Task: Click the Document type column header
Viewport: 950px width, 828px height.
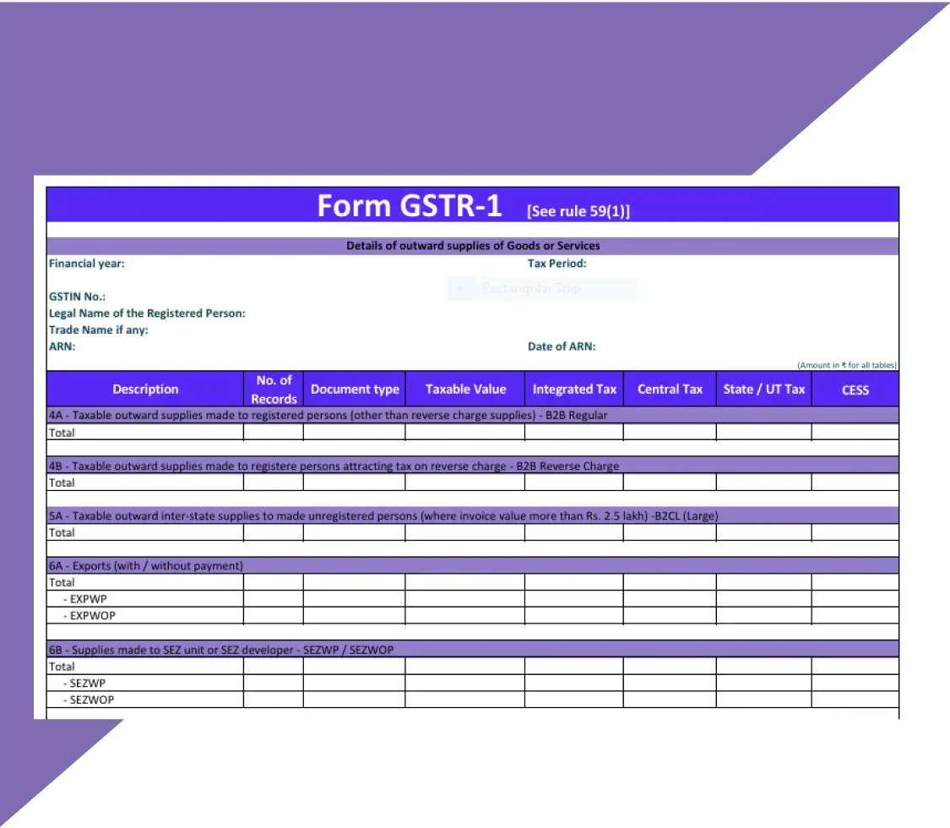Action: click(x=355, y=389)
